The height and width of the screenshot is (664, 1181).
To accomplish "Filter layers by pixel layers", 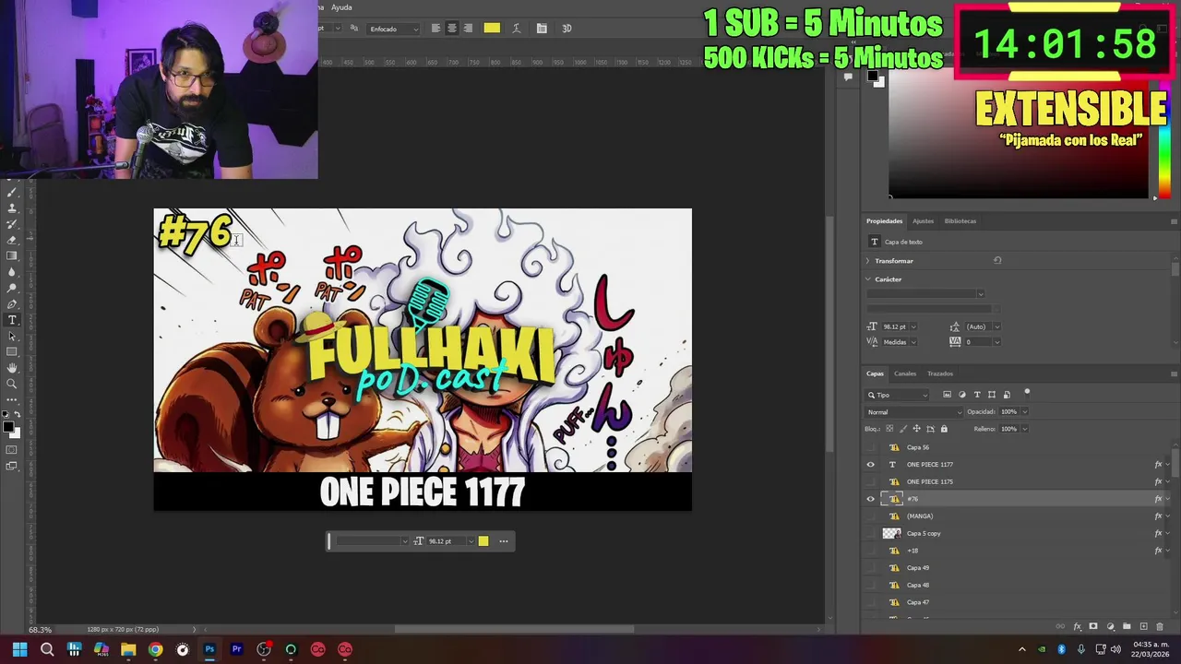I will pyautogui.click(x=947, y=395).
